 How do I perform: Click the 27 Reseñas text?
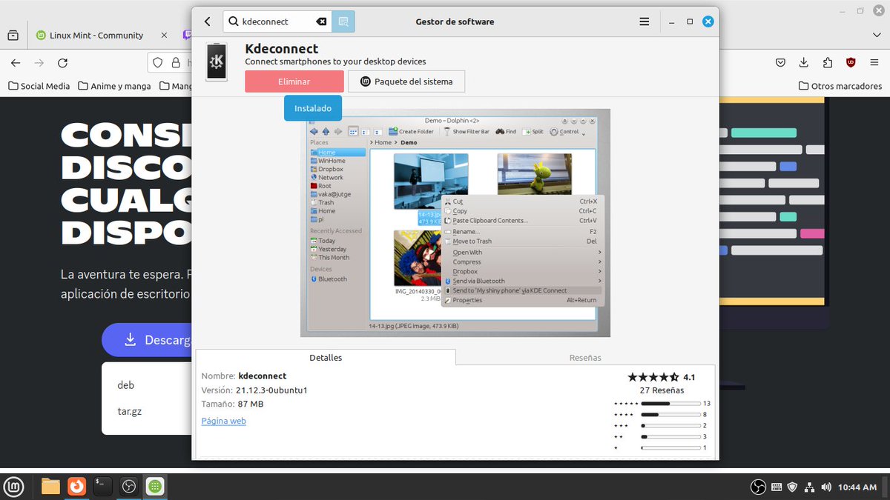tap(662, 390)
